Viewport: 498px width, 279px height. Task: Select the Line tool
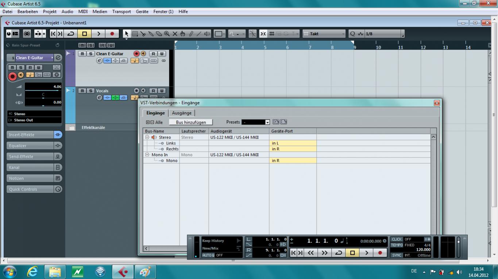(x=199, y=34)
